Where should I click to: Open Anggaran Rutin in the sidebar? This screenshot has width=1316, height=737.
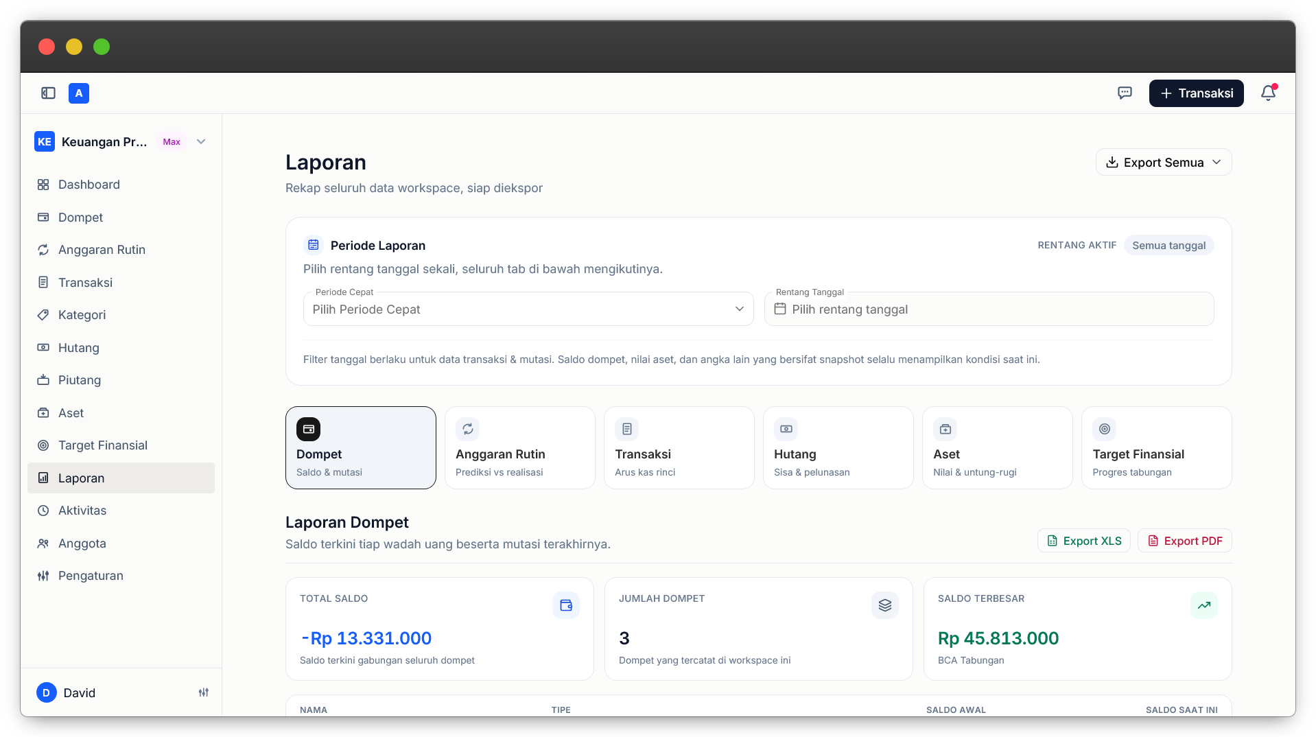tap(121, 250)
